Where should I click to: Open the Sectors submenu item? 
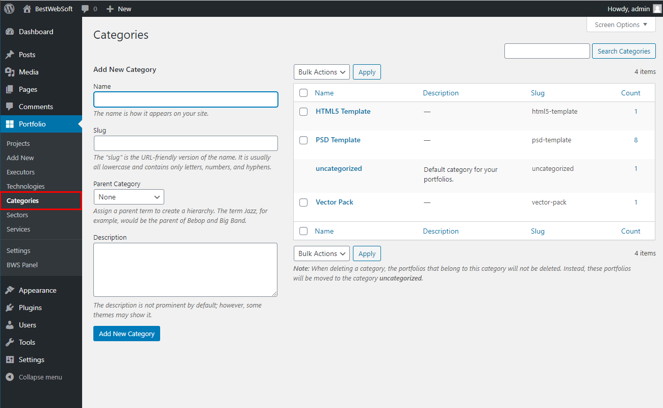tap(17, 215)
